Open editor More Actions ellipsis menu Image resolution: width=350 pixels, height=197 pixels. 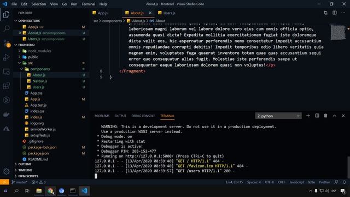(343, 13)
